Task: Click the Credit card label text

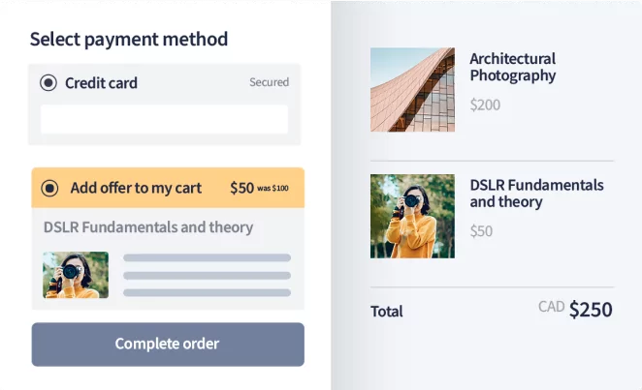Action: pyautogui.click(x=101, y=83)
